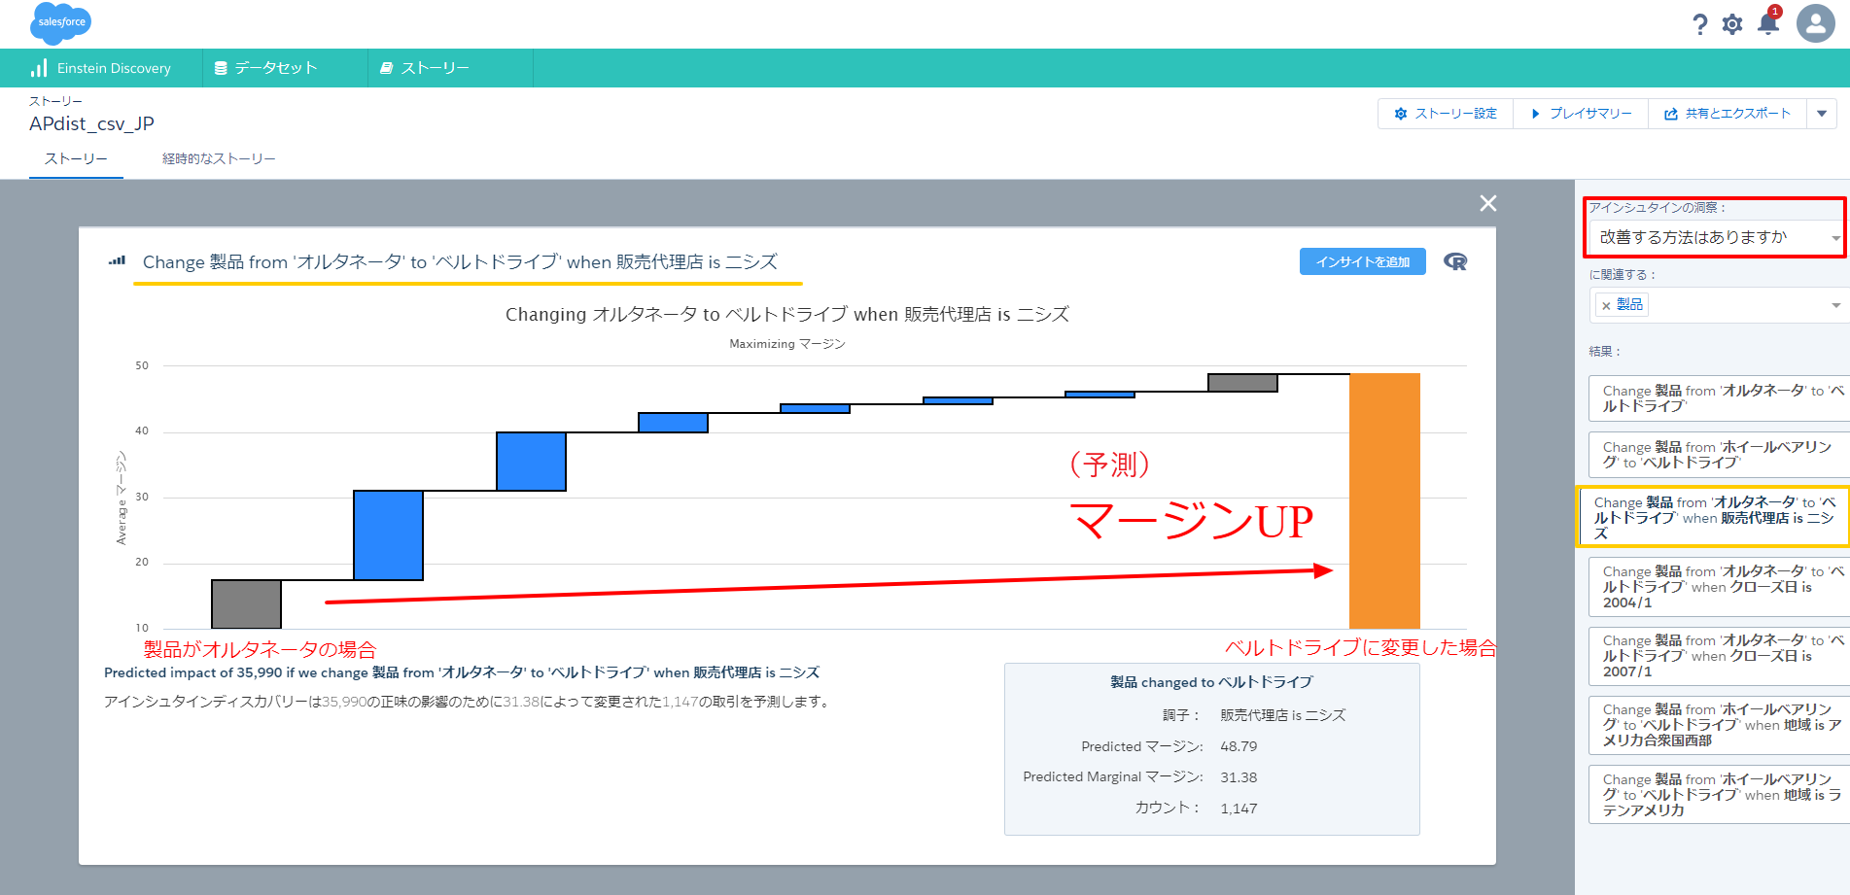Remove the 製品 filter tag
This screenshot has height=895, width=1850.
[x=1606, y=306]
